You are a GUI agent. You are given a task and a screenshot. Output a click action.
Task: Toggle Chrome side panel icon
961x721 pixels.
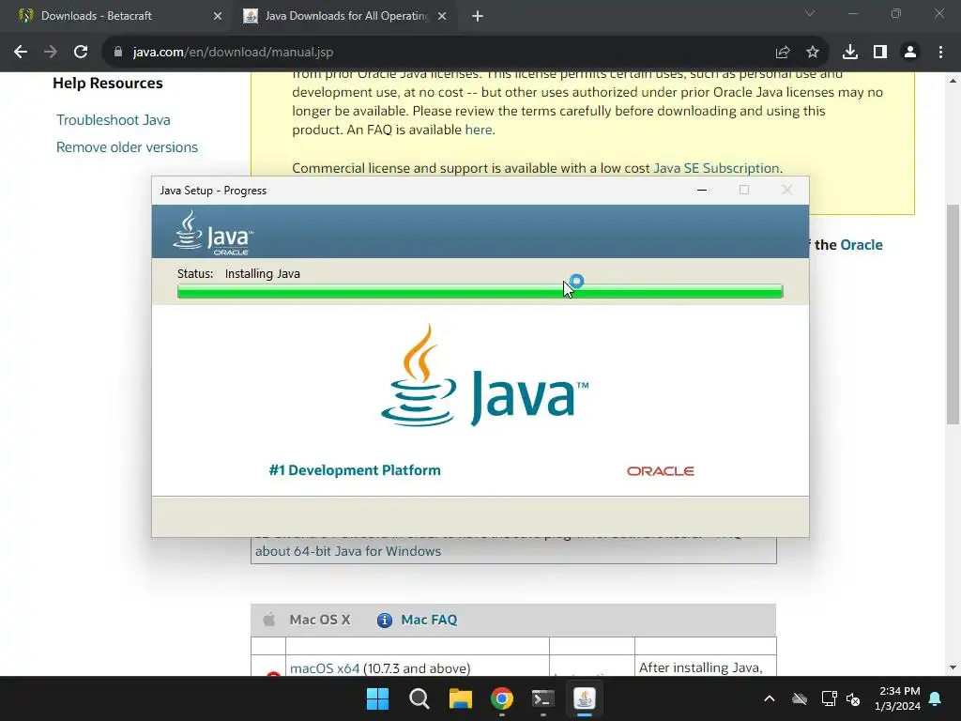880,53
